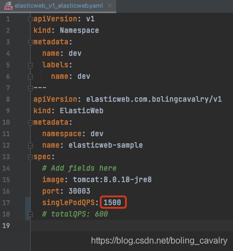Click the fold end marker on line 6

[30, 77]
